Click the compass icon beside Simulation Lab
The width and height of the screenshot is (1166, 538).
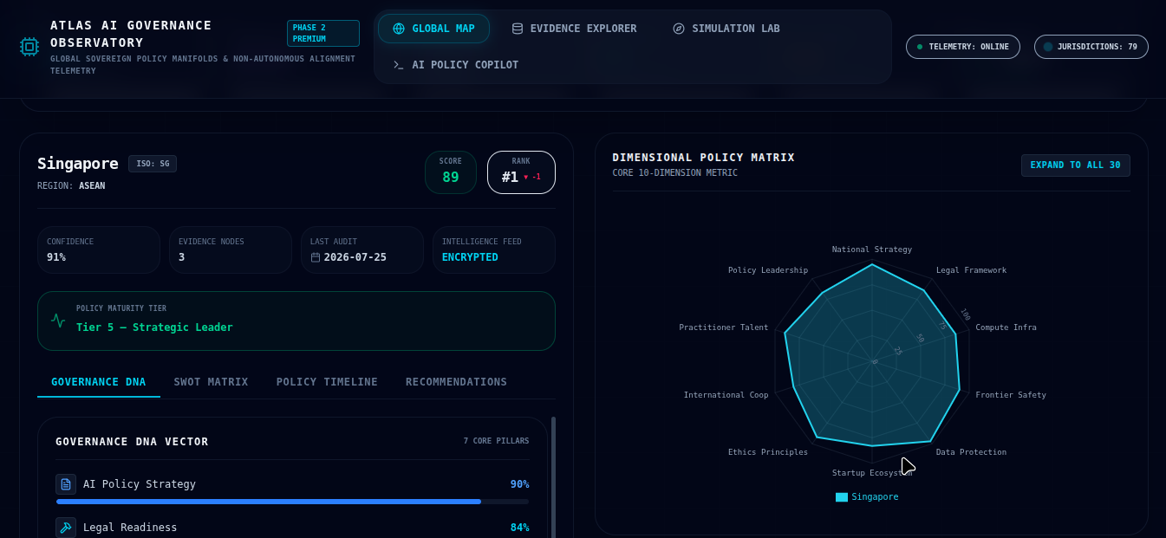pyautogui.click(x=679, y=29)
